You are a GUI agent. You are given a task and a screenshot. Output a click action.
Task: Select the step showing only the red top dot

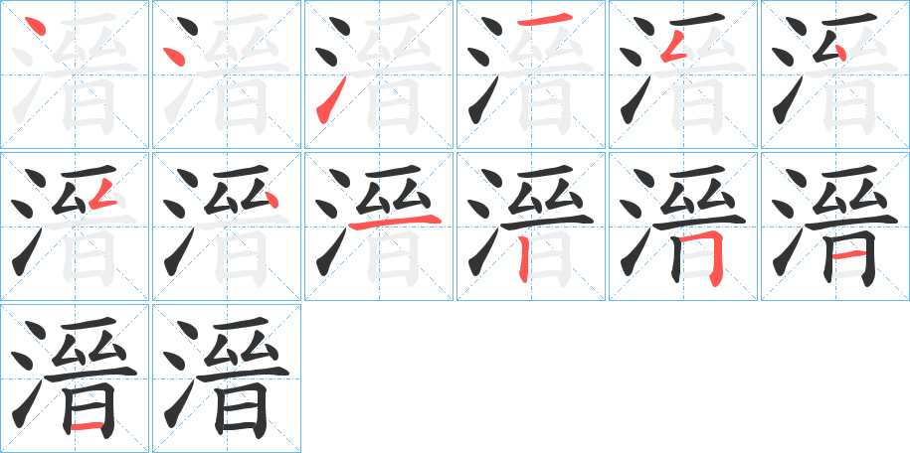click(75, 75)
